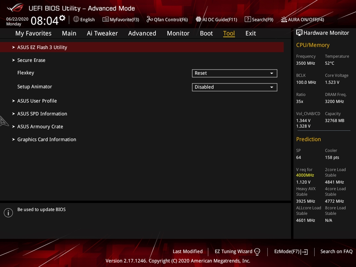Open time settings via gear icon

62,18
